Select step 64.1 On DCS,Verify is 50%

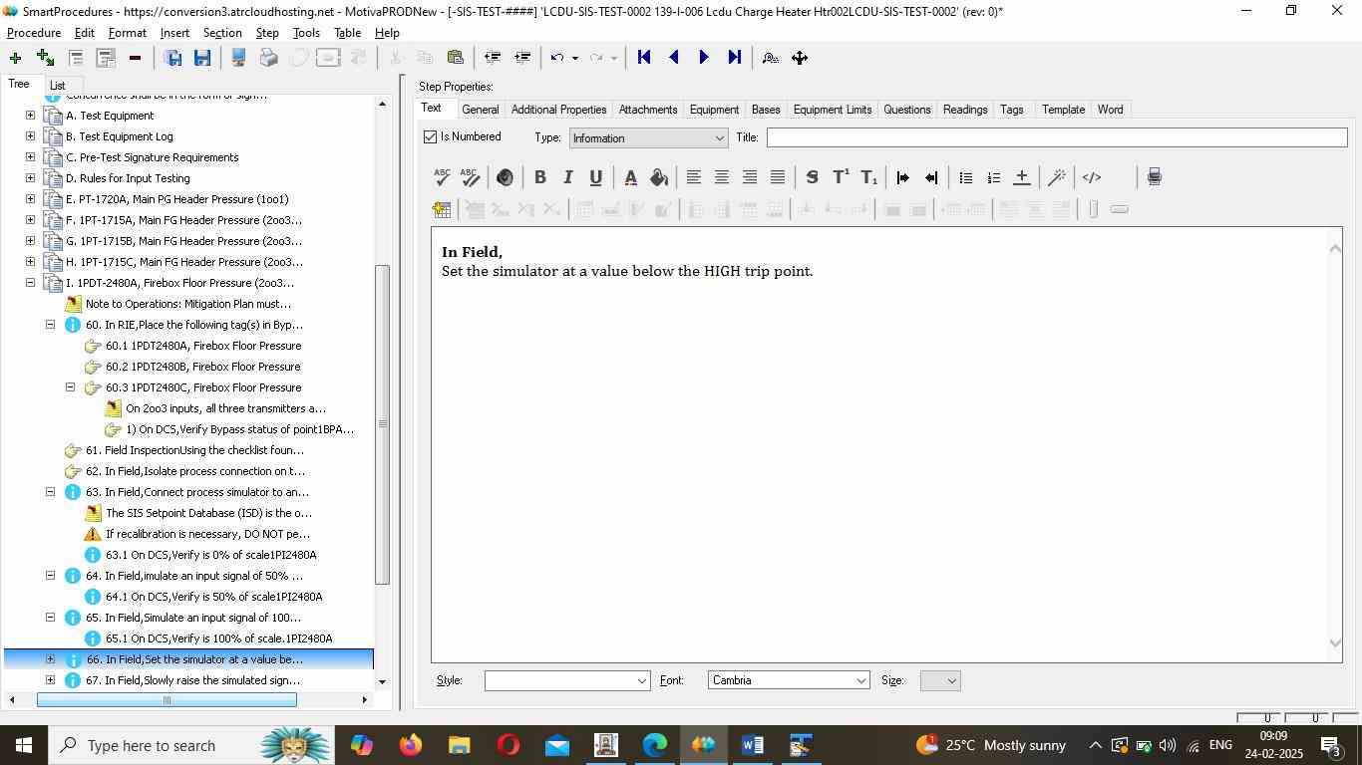213,597
